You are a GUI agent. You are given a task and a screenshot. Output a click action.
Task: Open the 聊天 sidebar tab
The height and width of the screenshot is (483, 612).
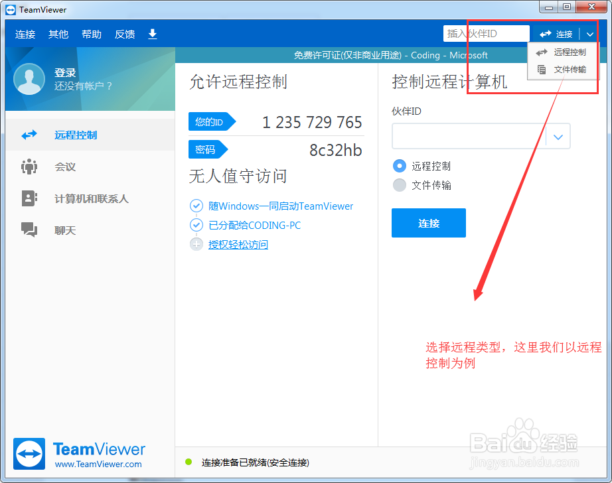coord(90,230)
